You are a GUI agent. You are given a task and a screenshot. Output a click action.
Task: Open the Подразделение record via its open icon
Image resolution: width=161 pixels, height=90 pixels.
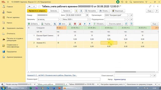point(131,19)
